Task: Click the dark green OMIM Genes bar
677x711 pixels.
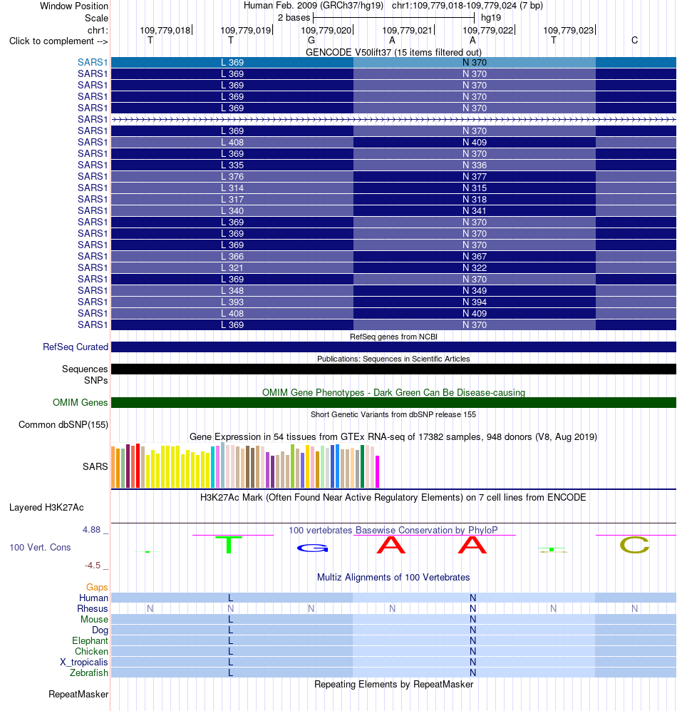Action: [393, 403]
